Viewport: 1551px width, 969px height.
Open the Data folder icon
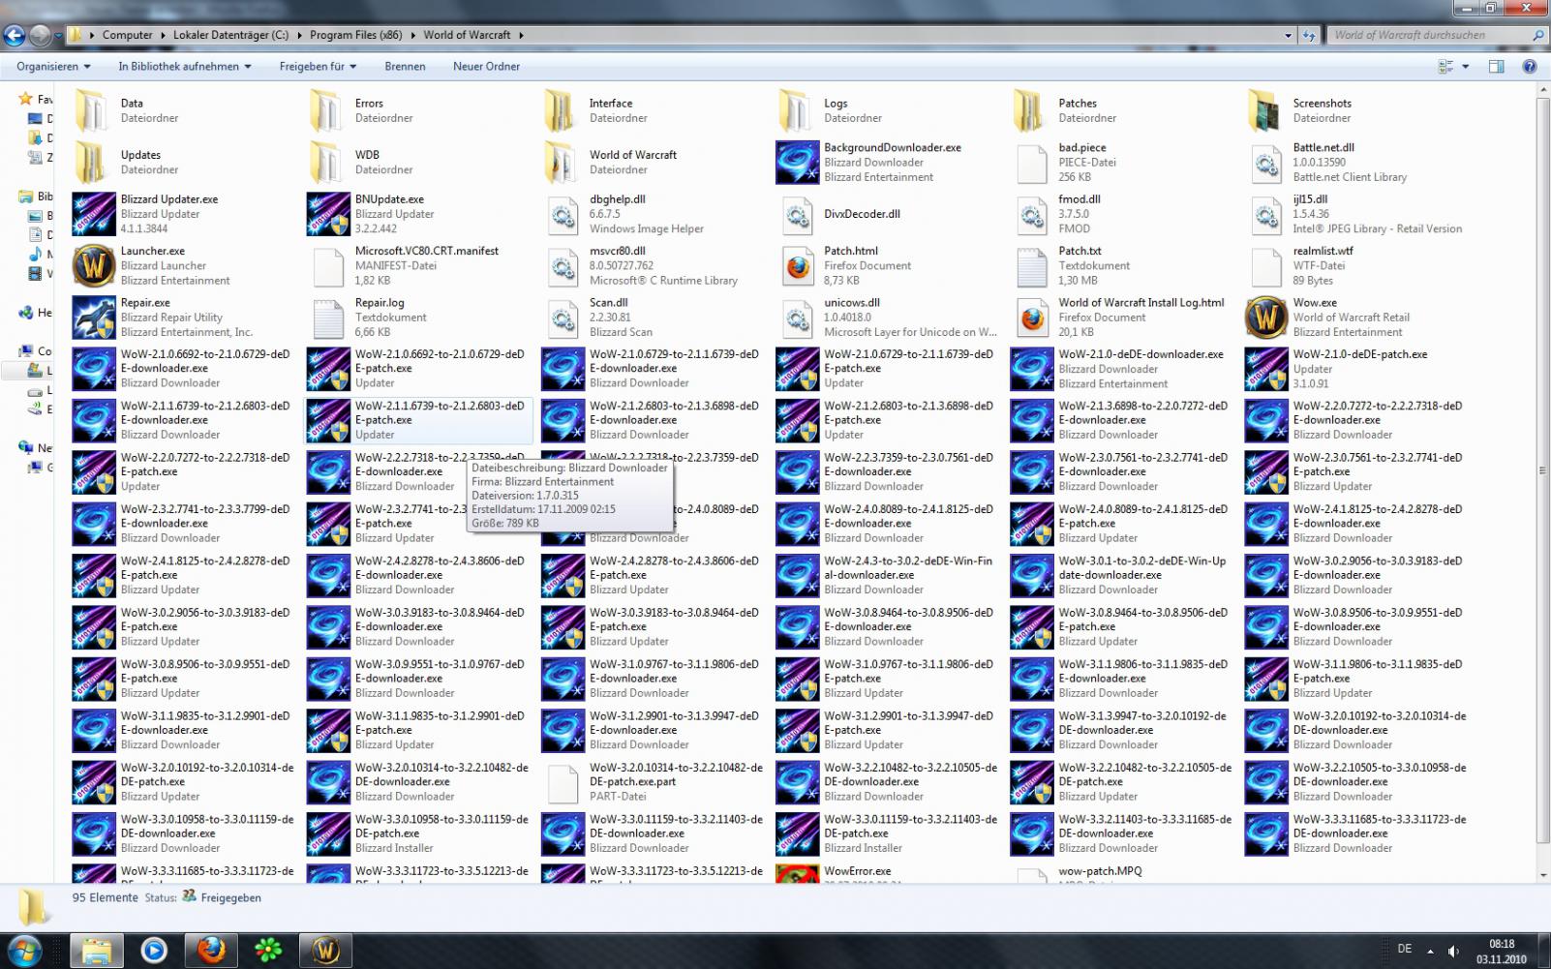pyautogui.click(x=91, y=110)
